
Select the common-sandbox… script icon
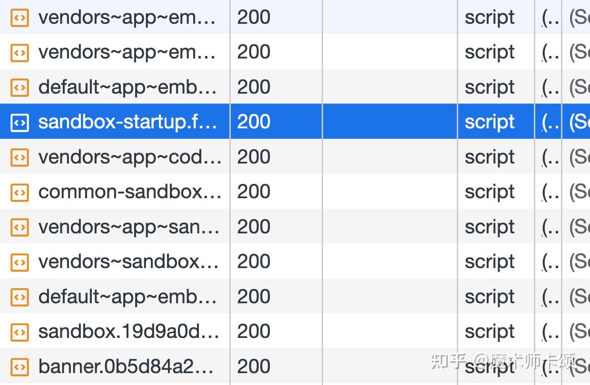[20, 192]
